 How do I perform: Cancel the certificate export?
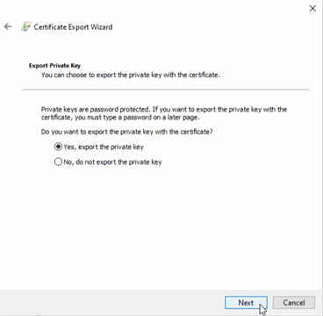tap(294, 303)
